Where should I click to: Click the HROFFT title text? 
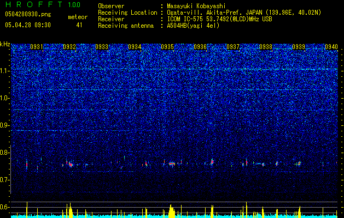click(33, 4)
